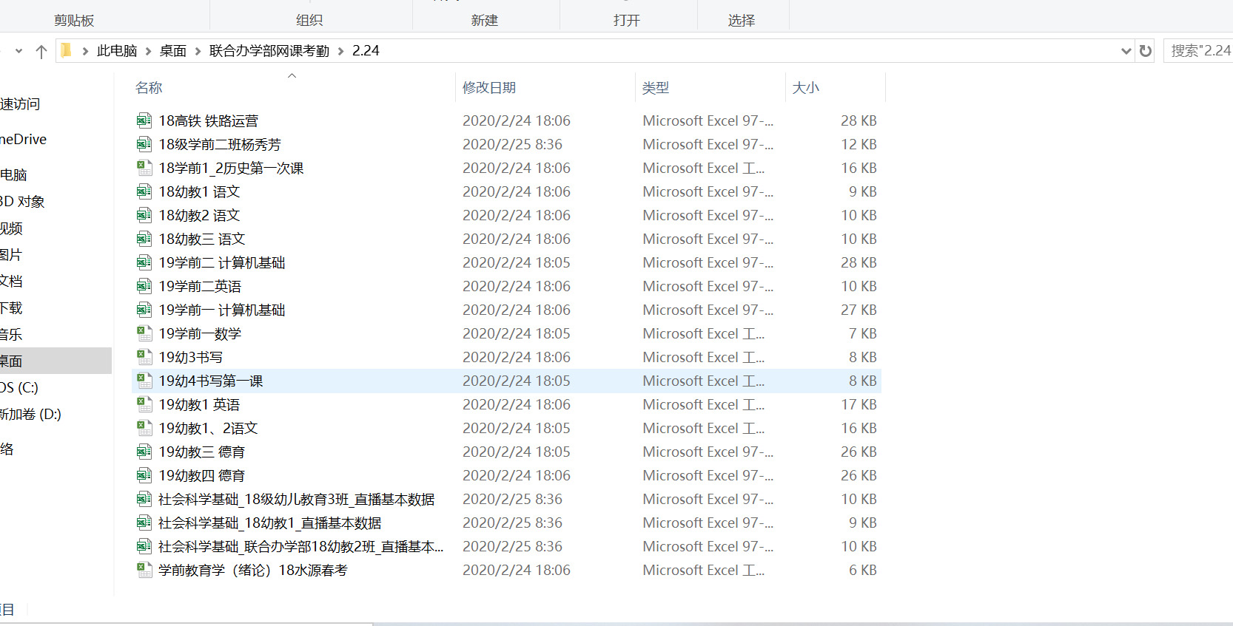Click the workbook icon for 19学前一数学
1233x626 pixels.
(144, 333)
